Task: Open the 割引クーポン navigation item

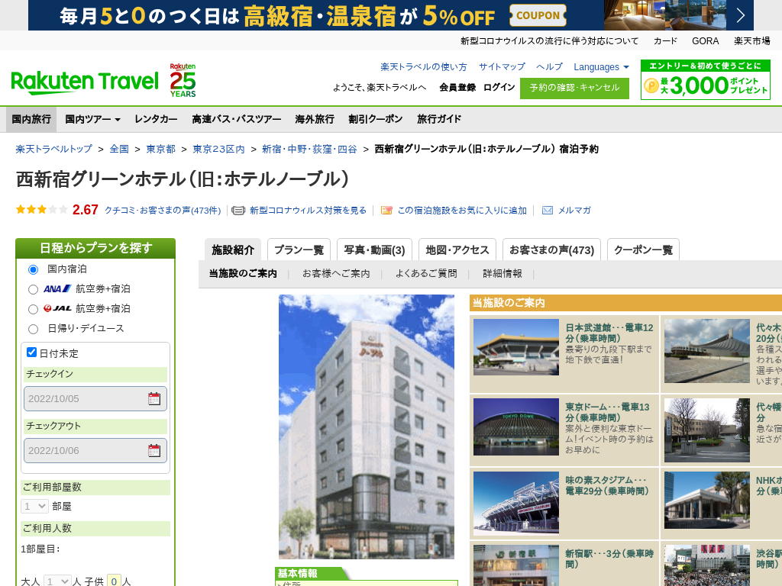Action: (376, 120)
